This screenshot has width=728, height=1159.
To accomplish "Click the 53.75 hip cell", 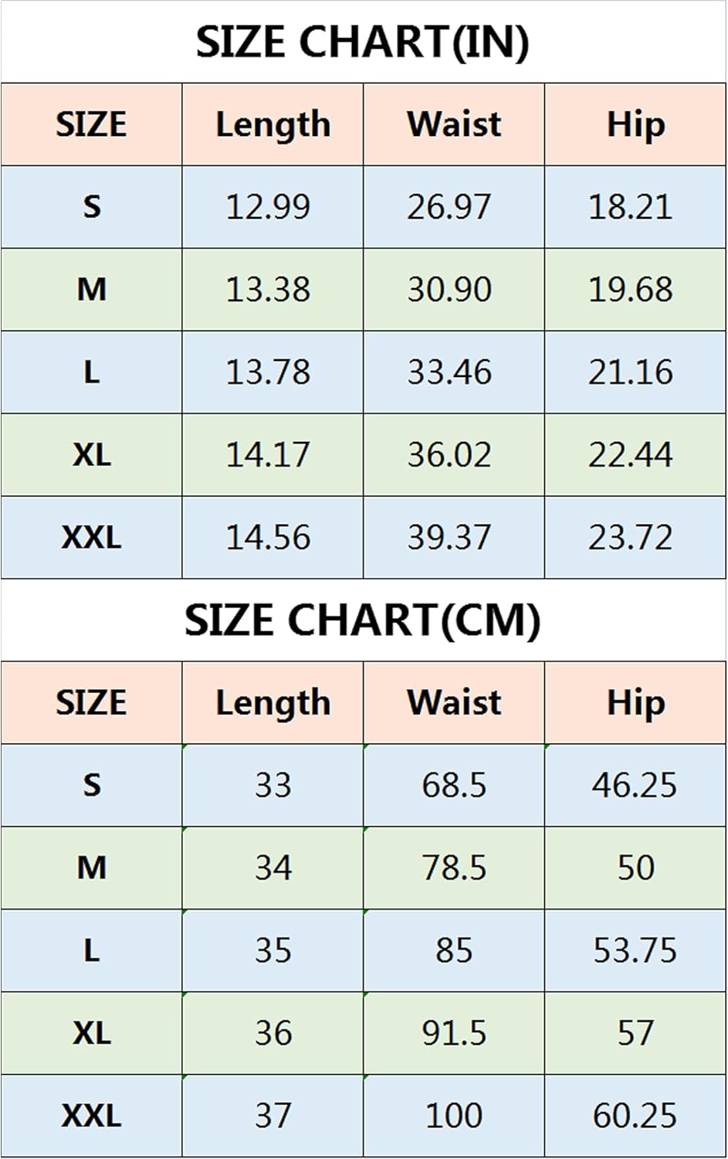I will click(x=635, y=950).
